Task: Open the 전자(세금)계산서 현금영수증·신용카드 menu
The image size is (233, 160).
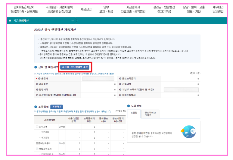Action: 24,9
